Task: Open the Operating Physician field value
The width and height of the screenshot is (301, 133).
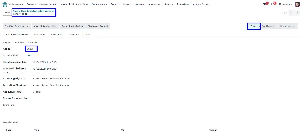Action: coord(51,85)
